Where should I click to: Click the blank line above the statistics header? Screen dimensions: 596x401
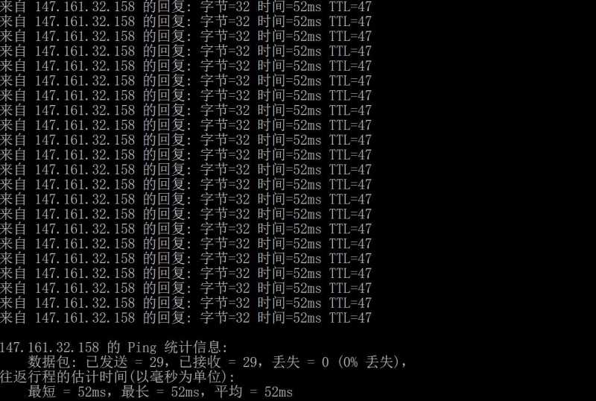click(298, 332)
